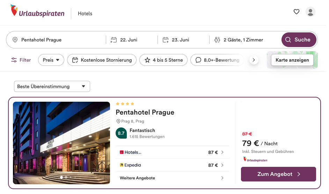Viewport: 329px width, 194px height.
Task: Click the 8.7 rating badge
Action: point(121,133)
